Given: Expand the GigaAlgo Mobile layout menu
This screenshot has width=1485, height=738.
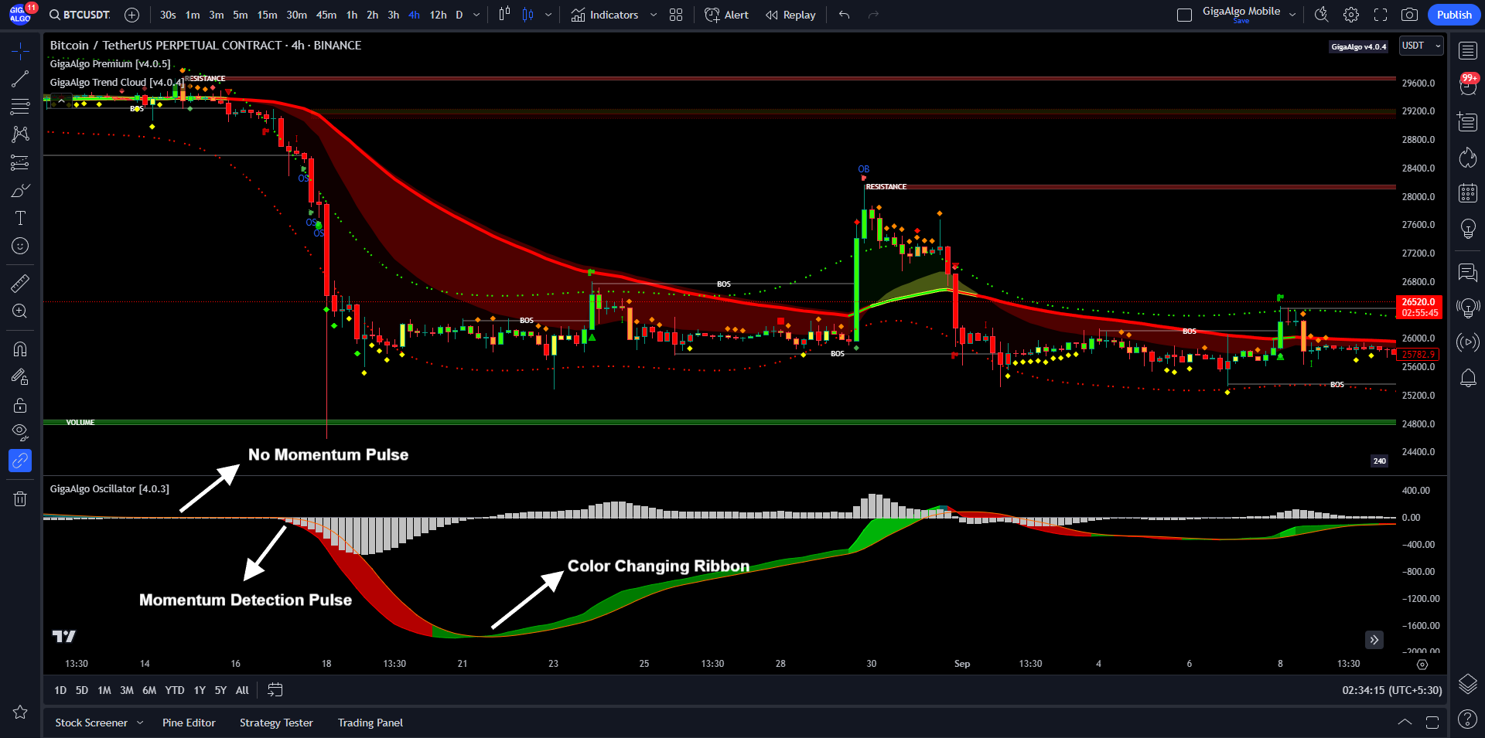Looking at the screenshot, I should 1292,15.
